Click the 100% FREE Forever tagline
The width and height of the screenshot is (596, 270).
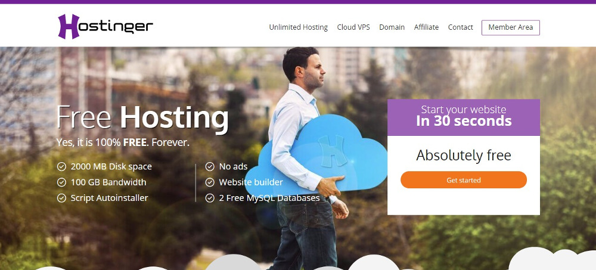(123, 142)
